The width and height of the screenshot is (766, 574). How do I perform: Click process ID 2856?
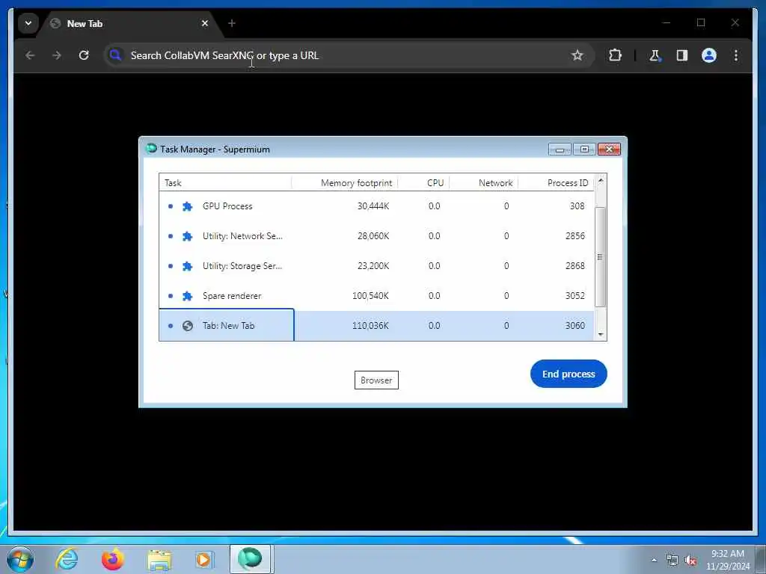[575, 235]
